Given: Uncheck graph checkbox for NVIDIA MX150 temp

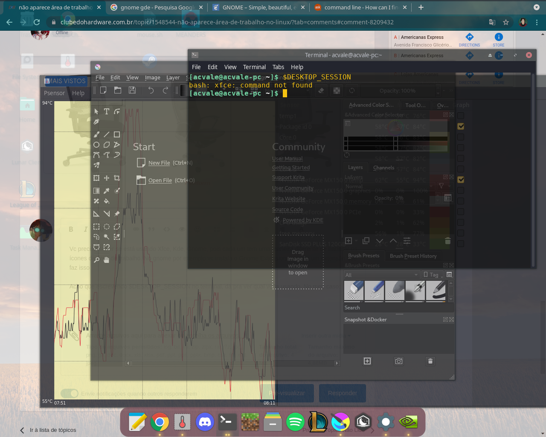Looking at the screenshot, I should pyautogui.click(x=461, y=180).
